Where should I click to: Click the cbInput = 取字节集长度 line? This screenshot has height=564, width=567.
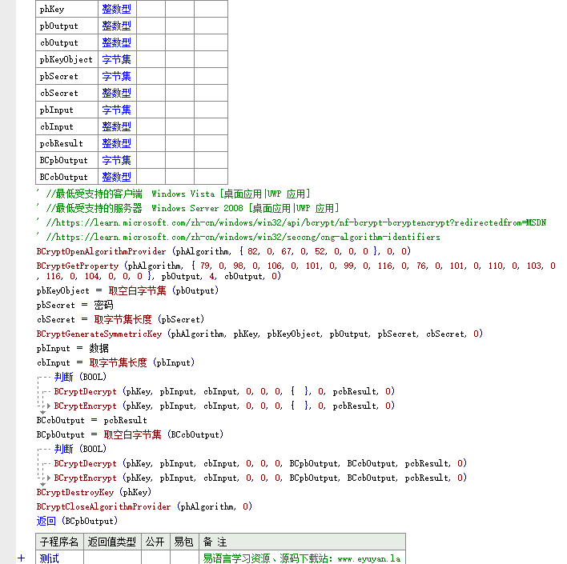click(115, 362)
